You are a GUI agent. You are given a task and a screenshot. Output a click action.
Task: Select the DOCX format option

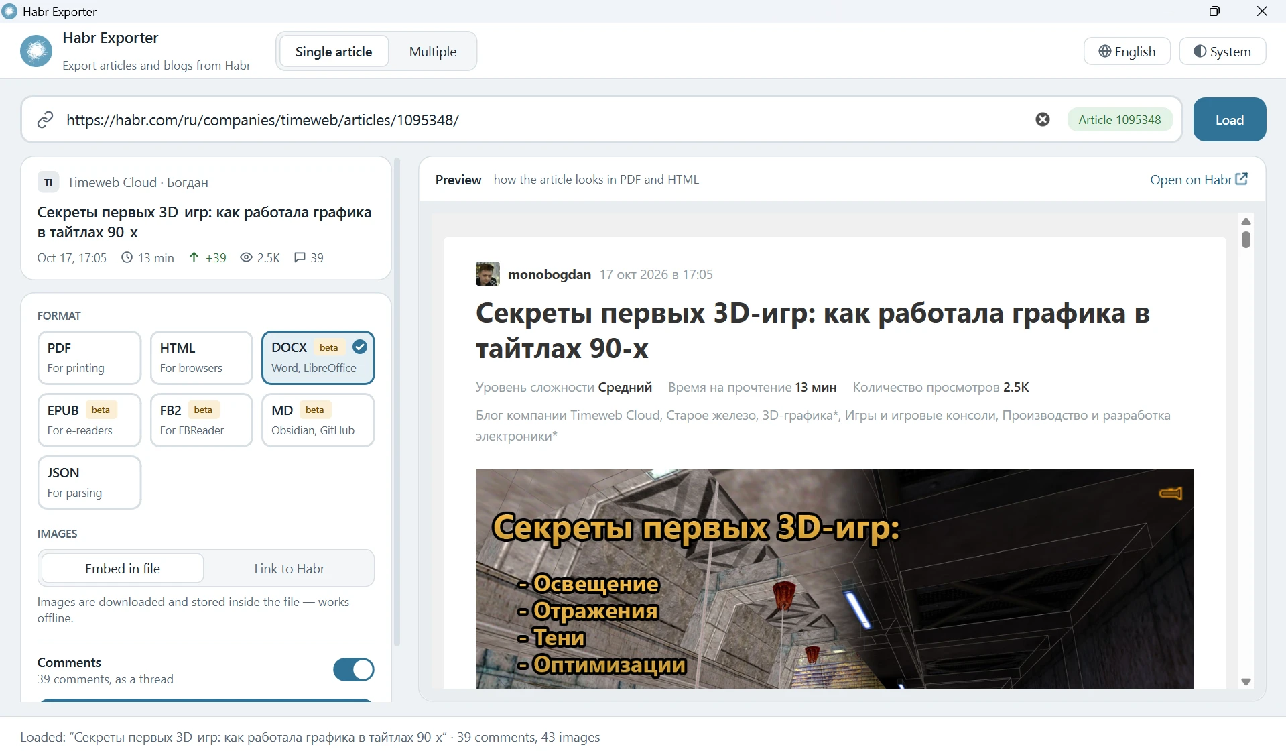pos(318,357)
